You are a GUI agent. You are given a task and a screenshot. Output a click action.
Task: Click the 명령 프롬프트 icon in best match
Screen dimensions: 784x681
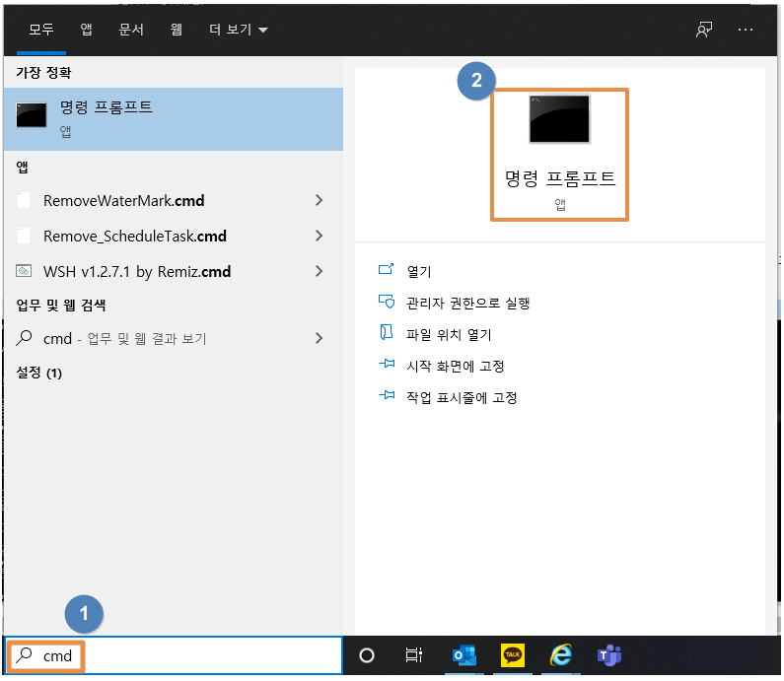tap(31, 115)
